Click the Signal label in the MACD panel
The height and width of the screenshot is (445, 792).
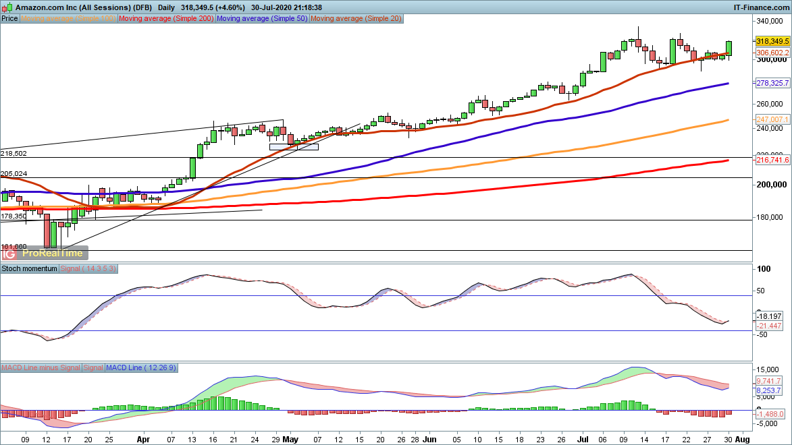pyautogui.click(x=93, y=368)
